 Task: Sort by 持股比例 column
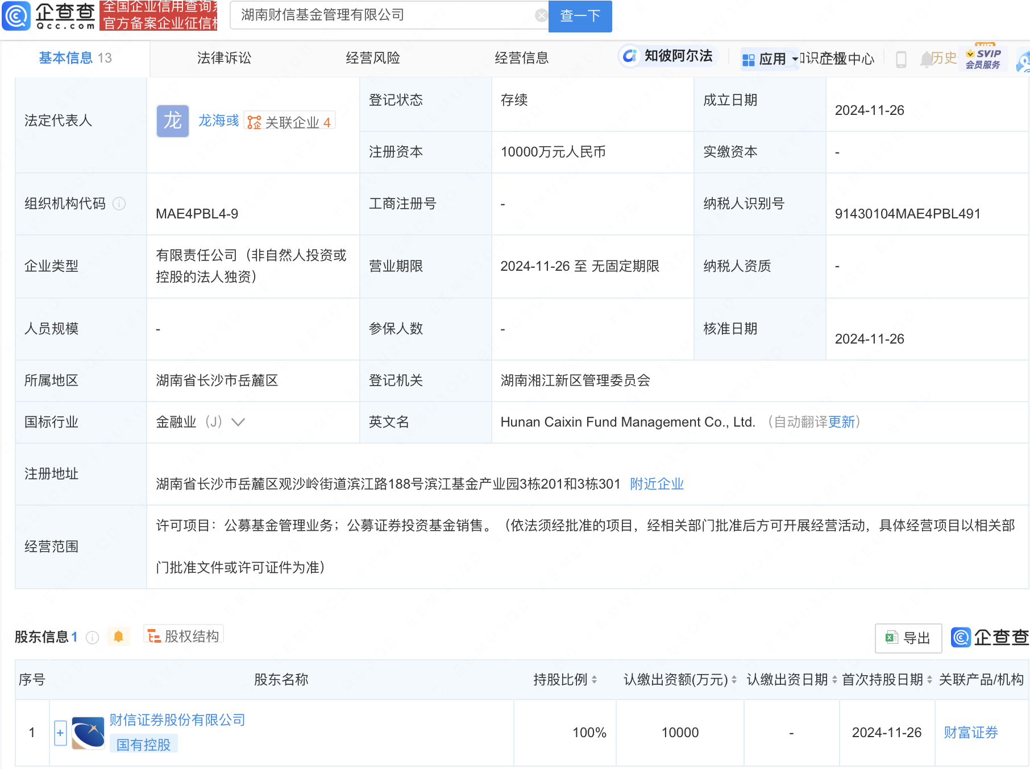594,680
